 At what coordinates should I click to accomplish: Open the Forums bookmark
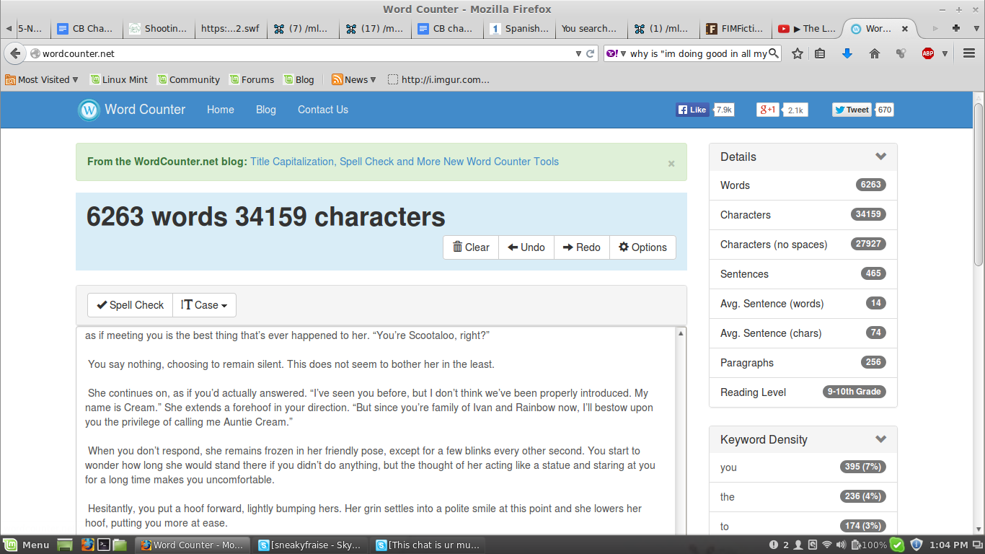tap(252, 79)
